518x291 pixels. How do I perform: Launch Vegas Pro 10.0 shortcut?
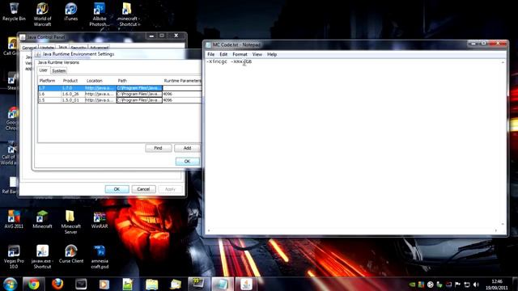pos(14,257)
